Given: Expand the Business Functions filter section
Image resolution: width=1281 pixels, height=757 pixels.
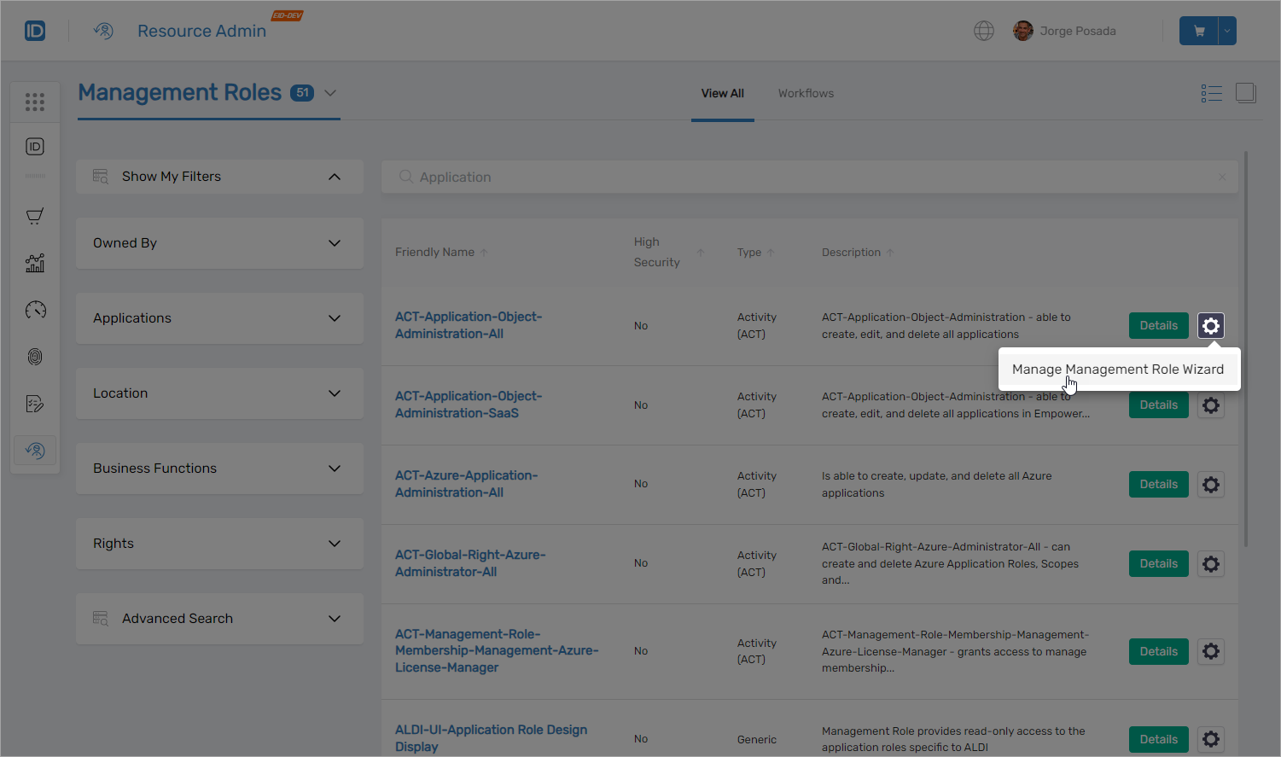Looking at the screenshot, I should 218,468.
